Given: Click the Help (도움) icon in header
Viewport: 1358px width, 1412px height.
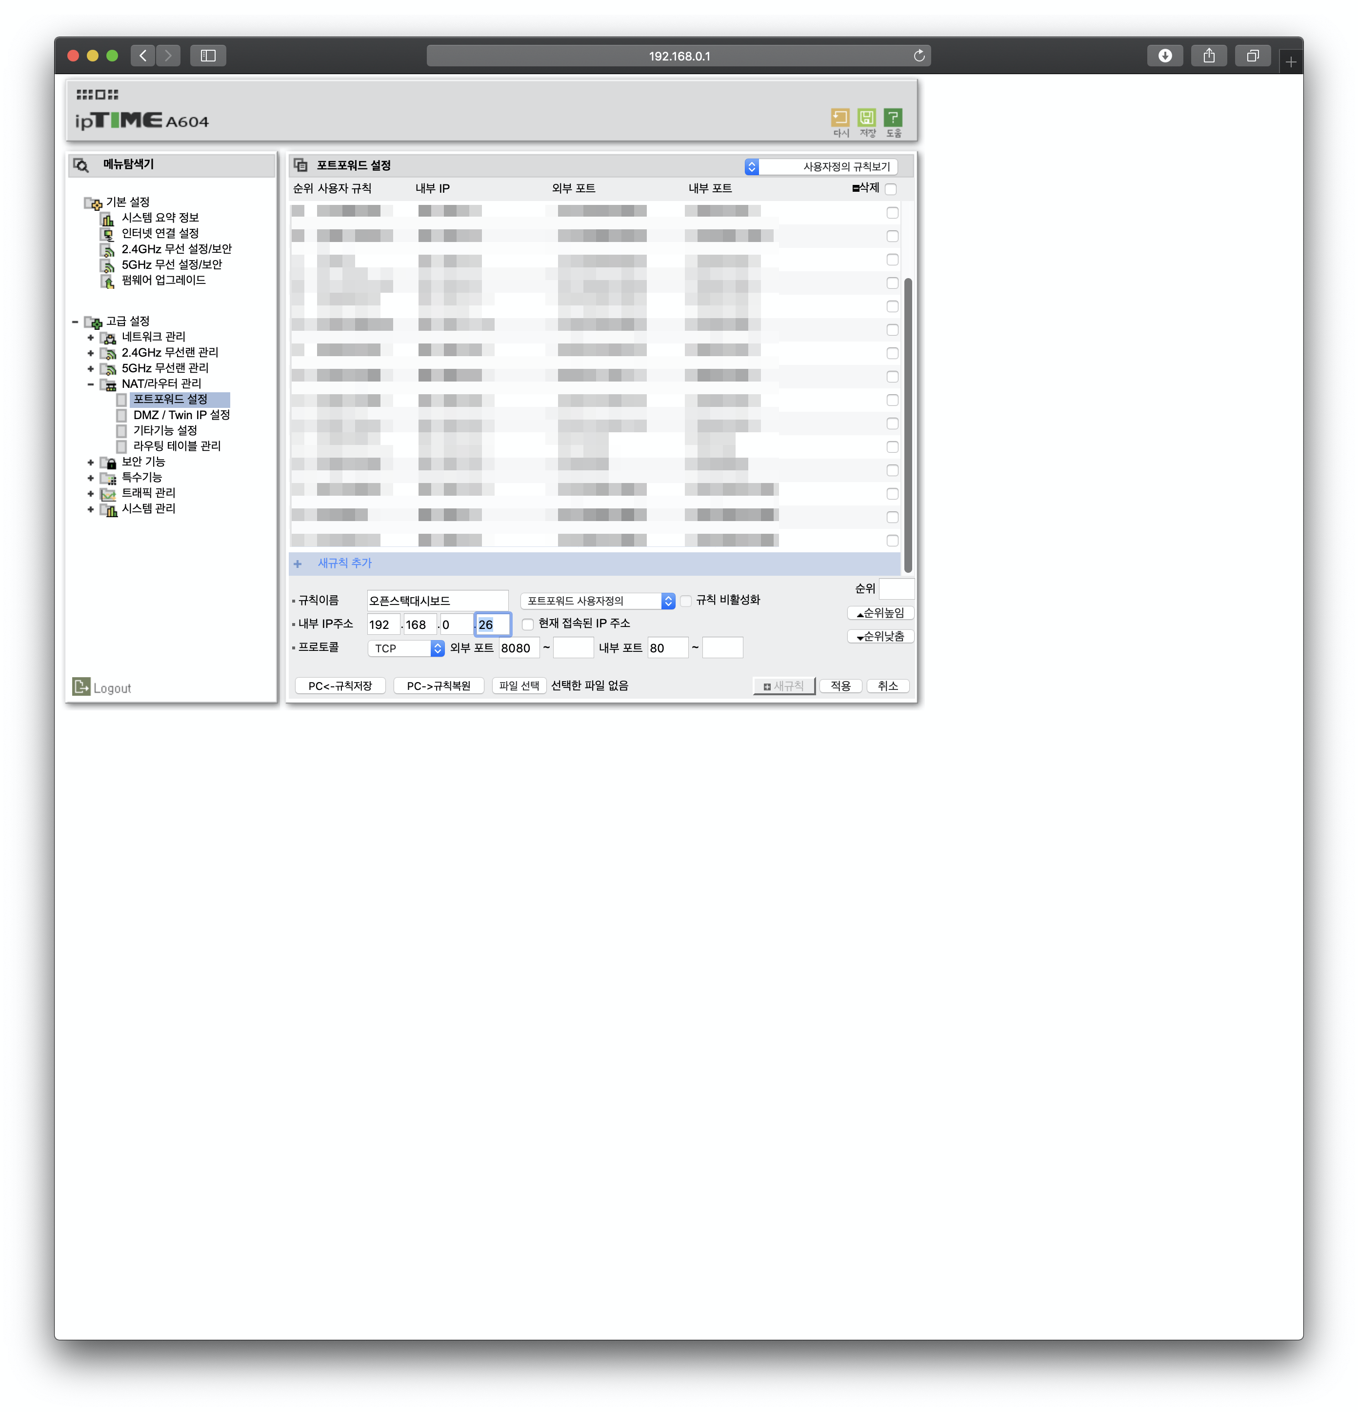Looking at the screenshot, I should (893, 118).
